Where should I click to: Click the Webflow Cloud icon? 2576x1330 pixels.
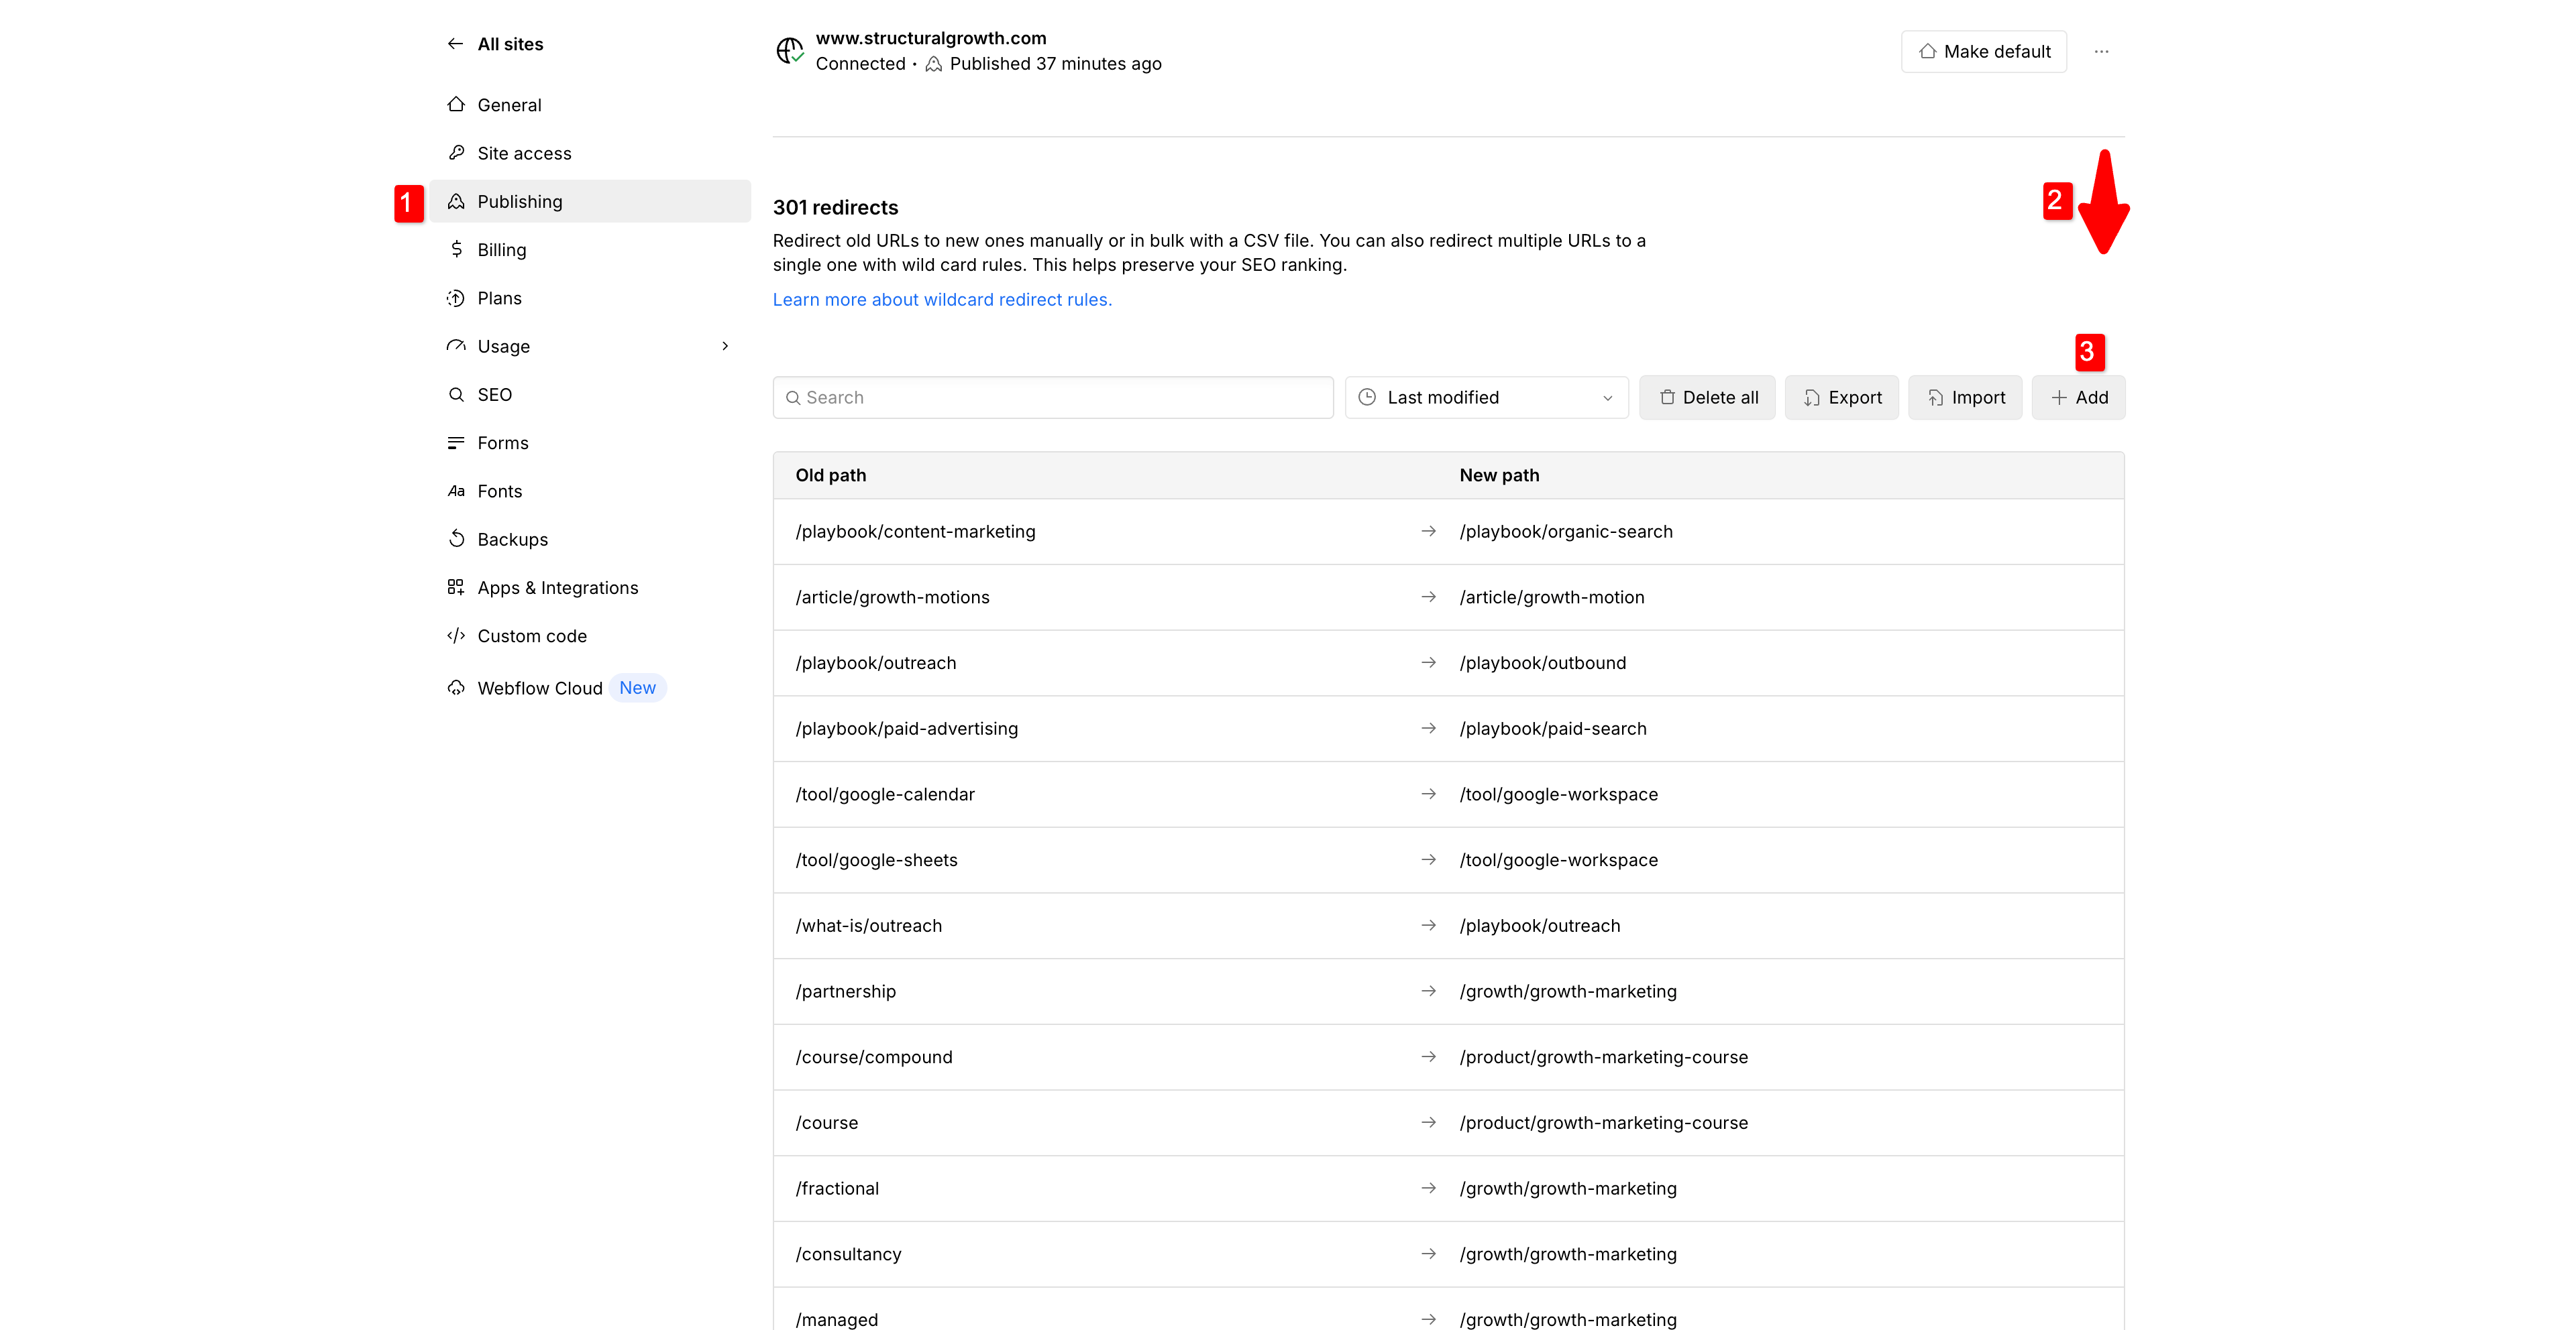click(456, 688)
